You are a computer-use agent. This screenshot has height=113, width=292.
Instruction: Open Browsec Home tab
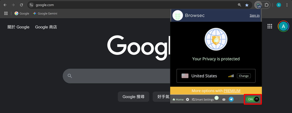(x=178, y=99)
